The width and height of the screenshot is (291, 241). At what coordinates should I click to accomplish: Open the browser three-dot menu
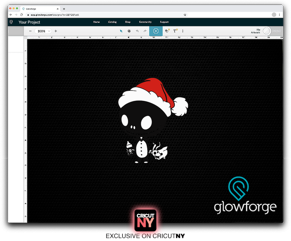279,15
